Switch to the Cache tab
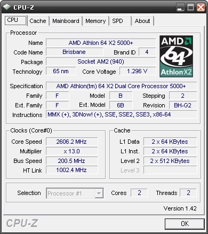This screenshot has width=208, height=234. [x=38, y=21]
